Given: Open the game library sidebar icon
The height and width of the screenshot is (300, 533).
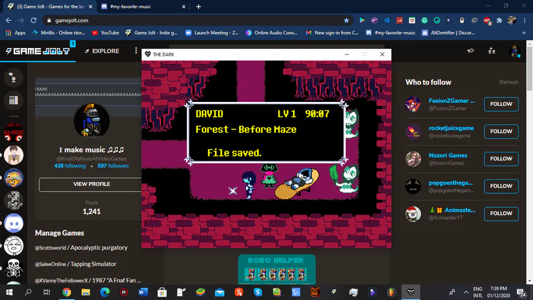Looking at the screenshot, I should pyautogui.click(x=14, y=100).
